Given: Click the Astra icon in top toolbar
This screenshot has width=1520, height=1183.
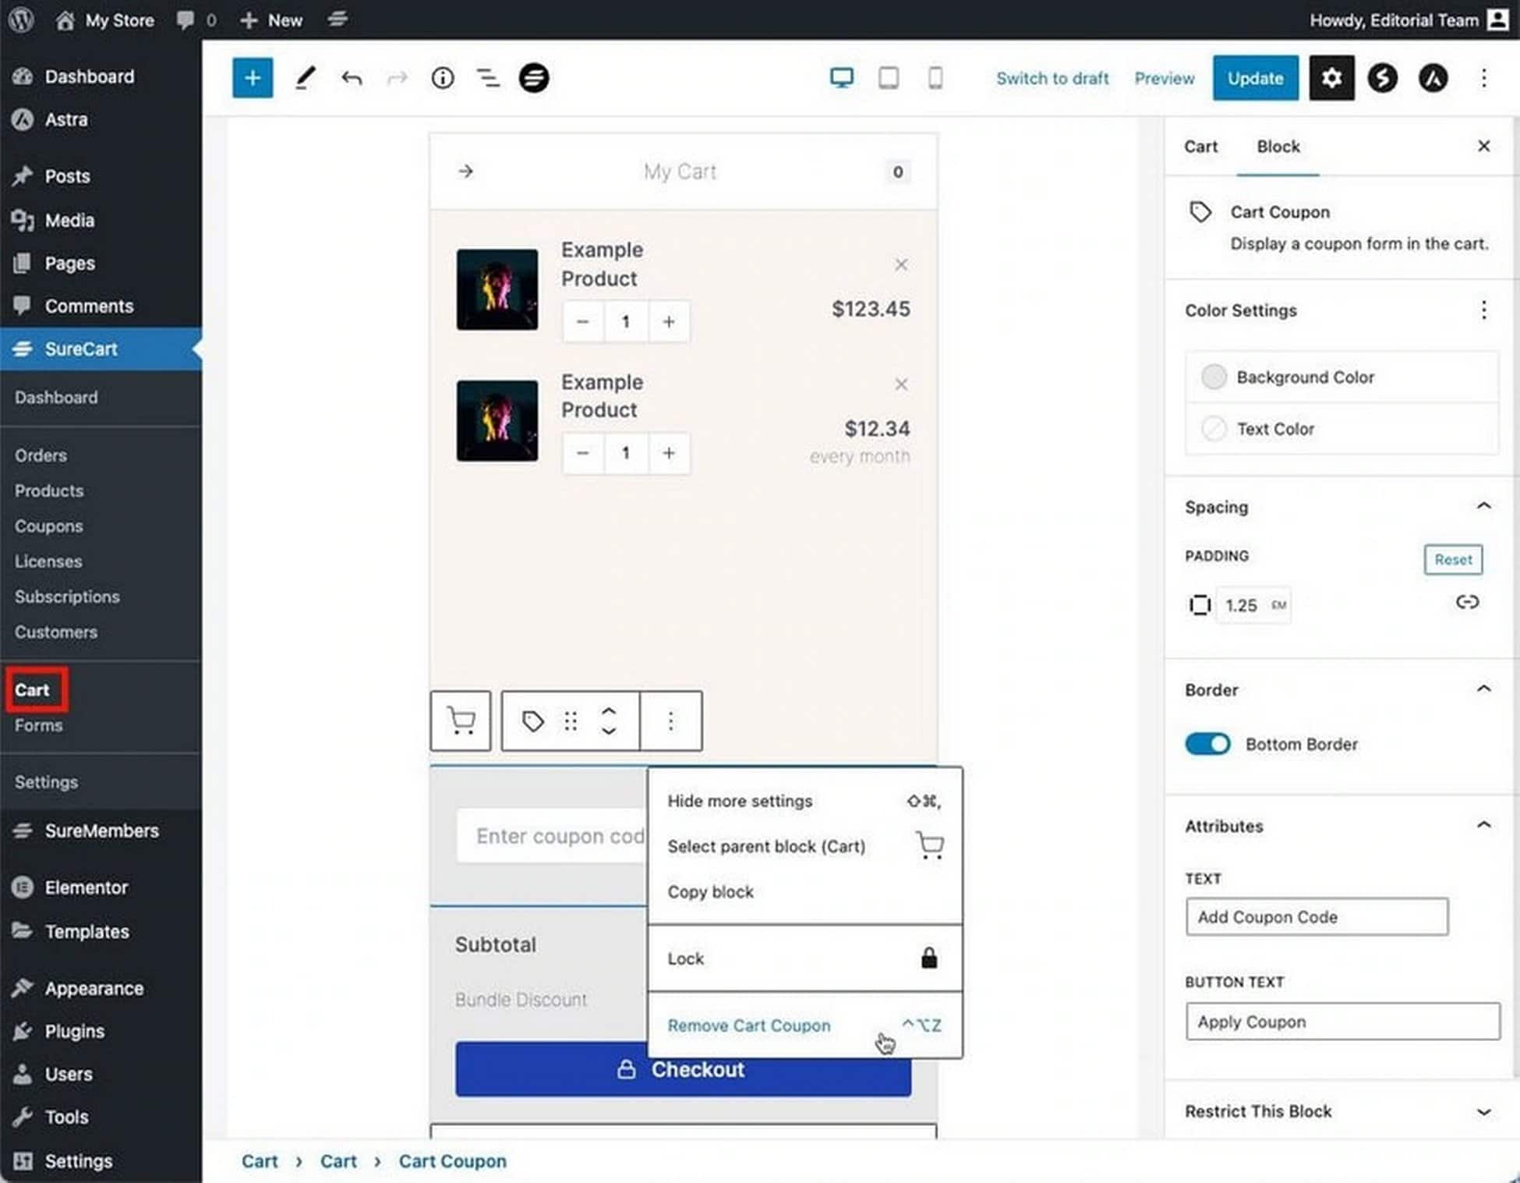Looking at the screenshot, I should point(1432,78).
